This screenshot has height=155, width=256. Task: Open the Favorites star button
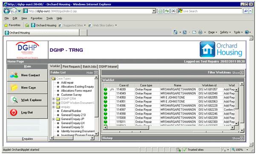pos(12,25)
